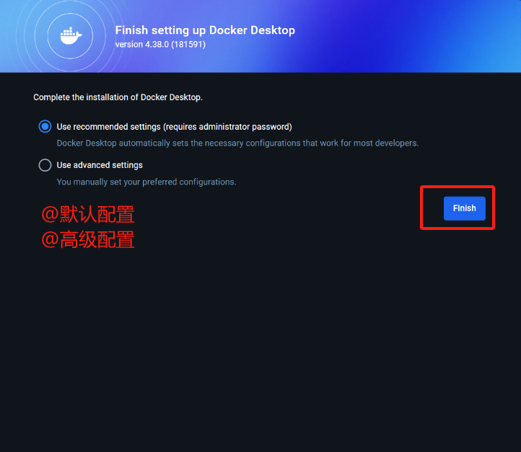Viewport: 521px width, 452px height.
Task: Click '(requires administrator password)' text
Action: [x=227, y=127]
